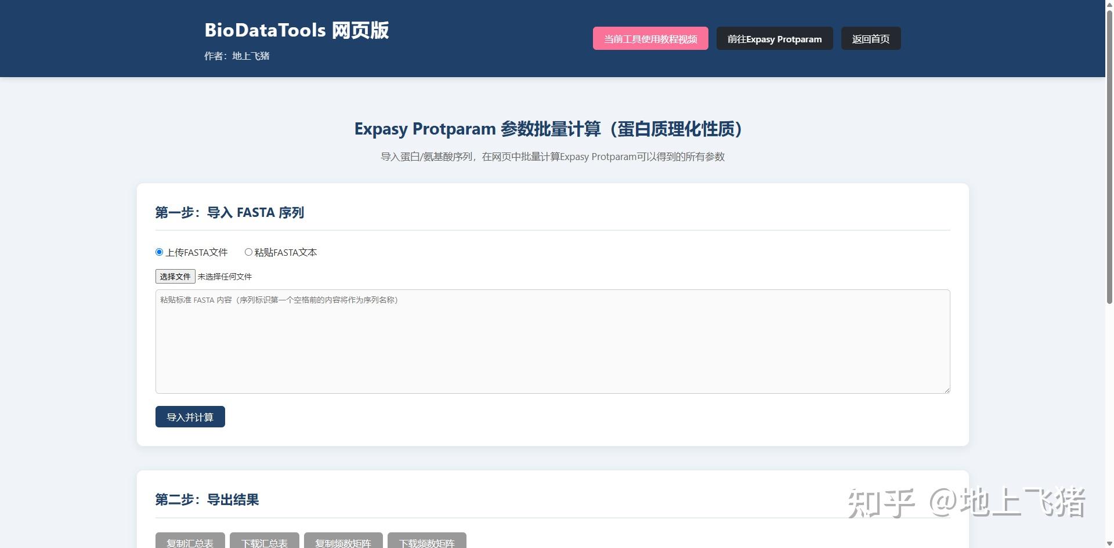Click the 第一步：导入 FASTA 序列 heading
Viewport: 1114px width, 548px height.
pos(230,212)
